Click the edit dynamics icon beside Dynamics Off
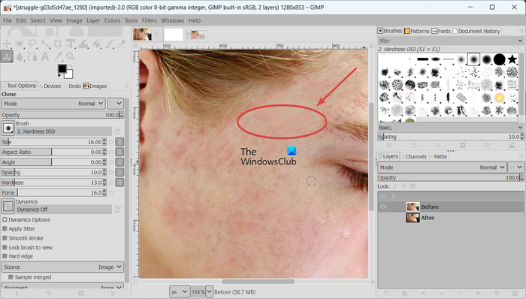This screenshot has height=299, width=526. (118, 209)
